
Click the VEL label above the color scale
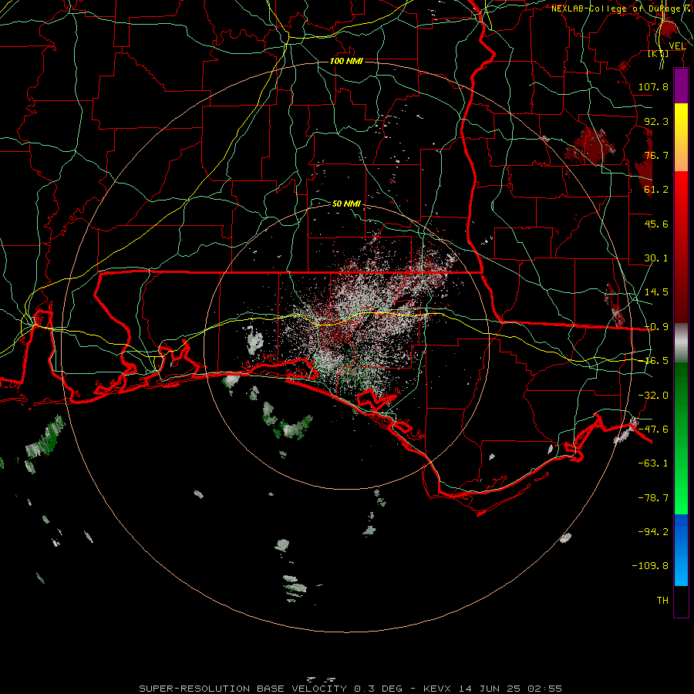677,46
